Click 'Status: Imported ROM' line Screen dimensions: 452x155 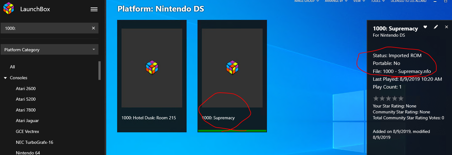pyautogui.click(x=397, y=56)
